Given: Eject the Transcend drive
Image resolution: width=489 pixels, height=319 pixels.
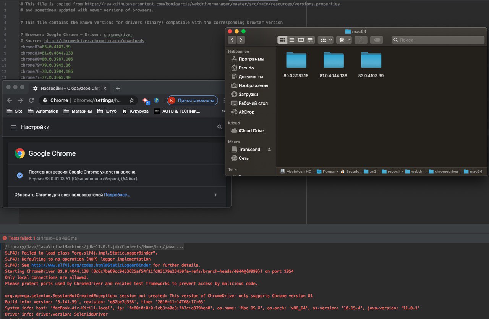Looking at the screenshot, I should (x=269, y=149).
